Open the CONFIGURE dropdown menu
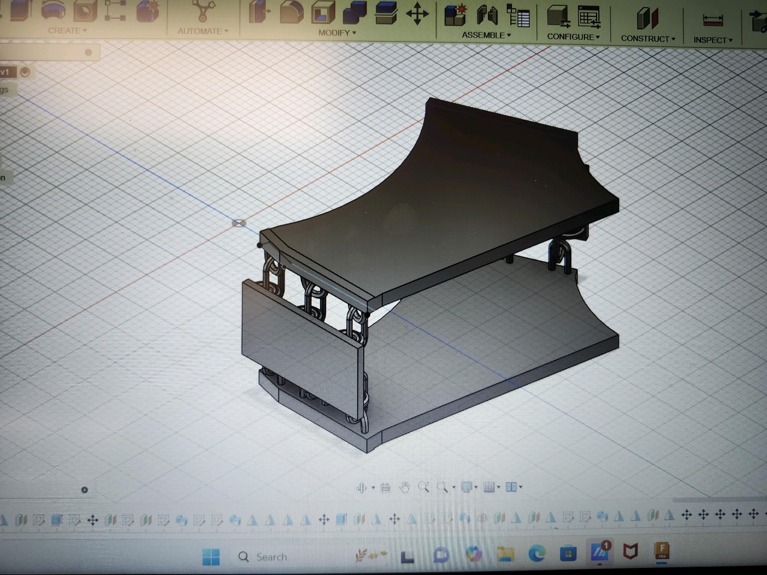 pos(573,37)
